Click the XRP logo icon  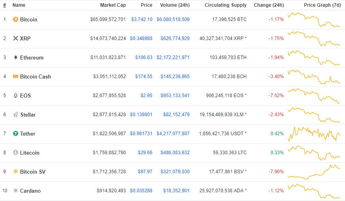pos(16,38)
